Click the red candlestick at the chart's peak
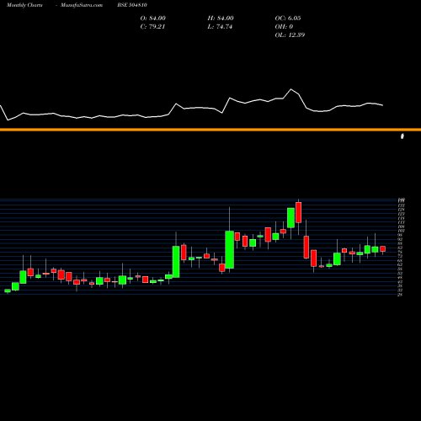This screenshot has width=421, height=421. tap(298, 212)
